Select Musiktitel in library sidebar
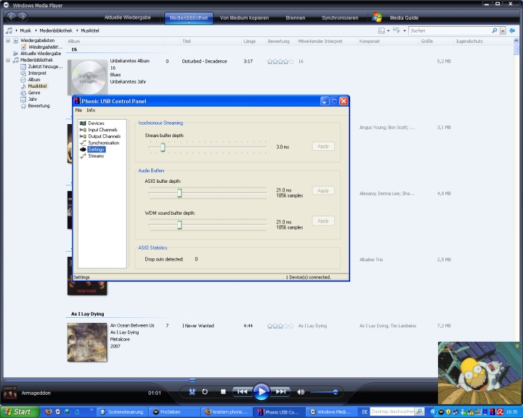 [37, 86]
